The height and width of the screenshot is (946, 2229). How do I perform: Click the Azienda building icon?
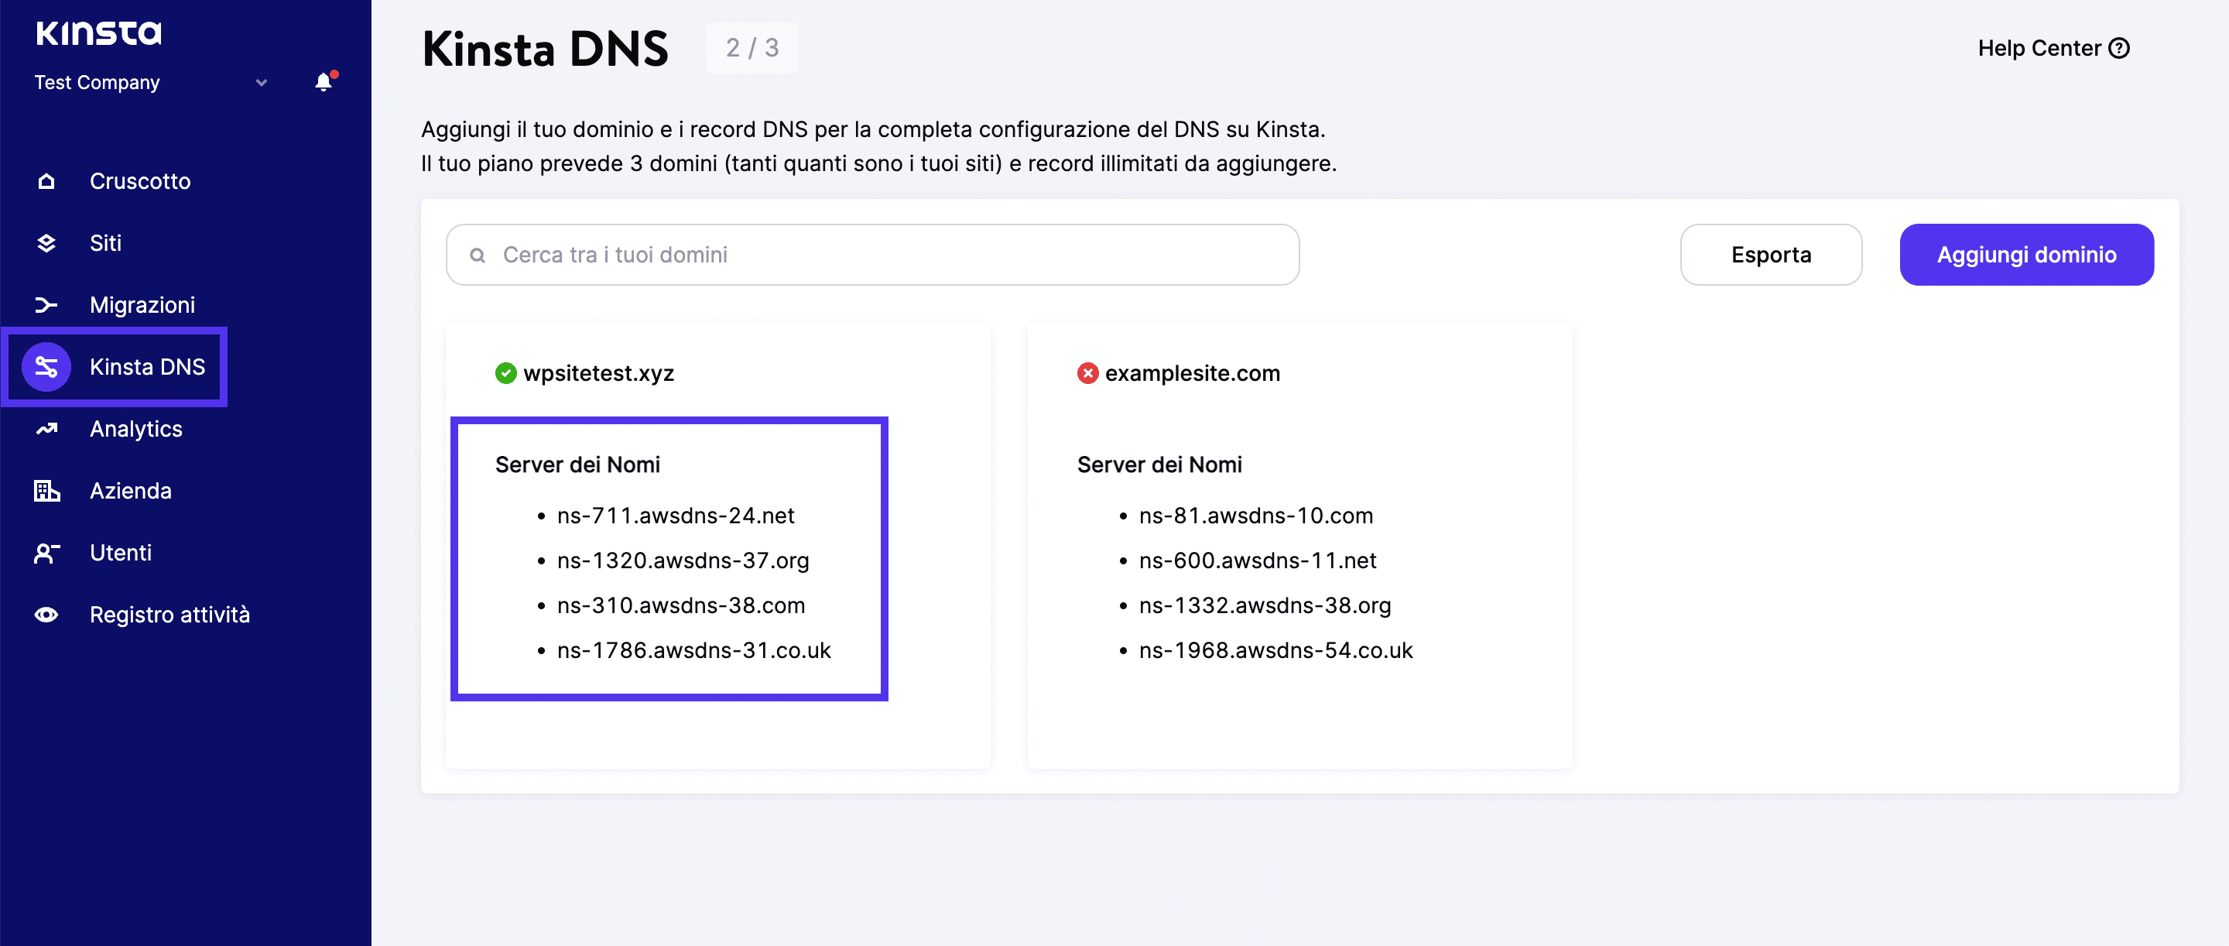46,491
